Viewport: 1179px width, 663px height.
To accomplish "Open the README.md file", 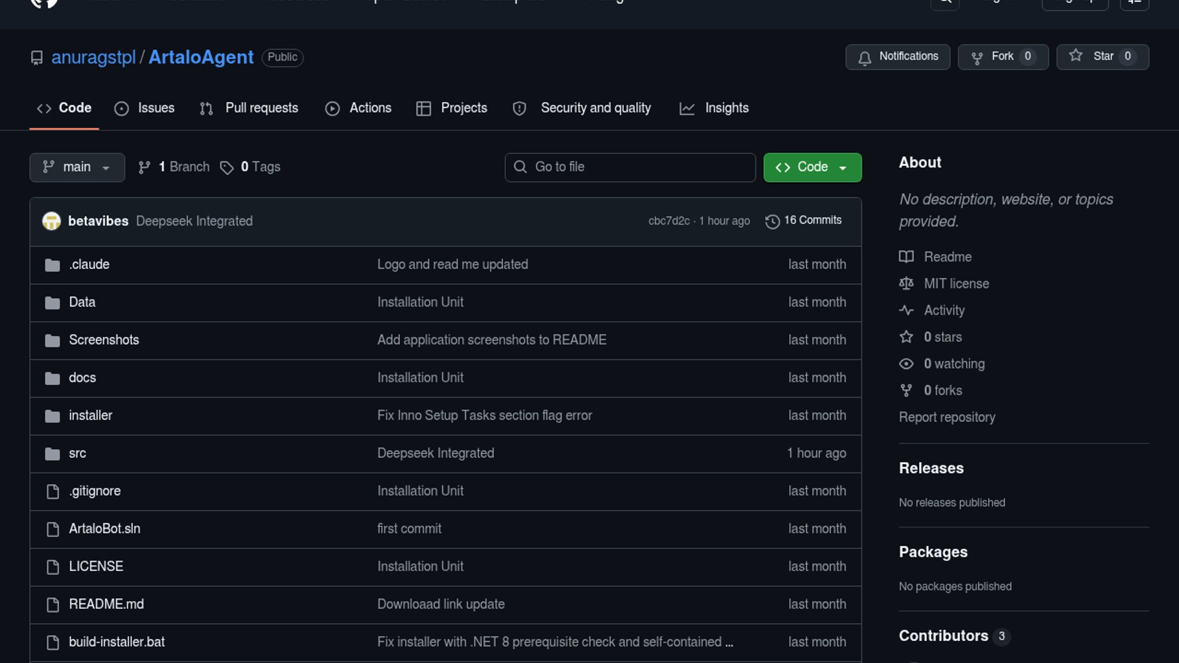I will coord(106,604).
